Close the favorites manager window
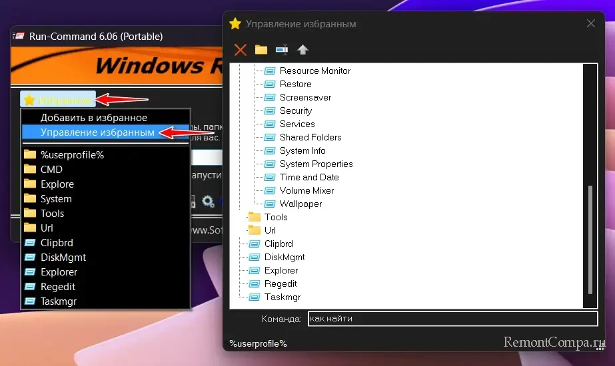The image size is (615, 366). click(x=590, y=24)
